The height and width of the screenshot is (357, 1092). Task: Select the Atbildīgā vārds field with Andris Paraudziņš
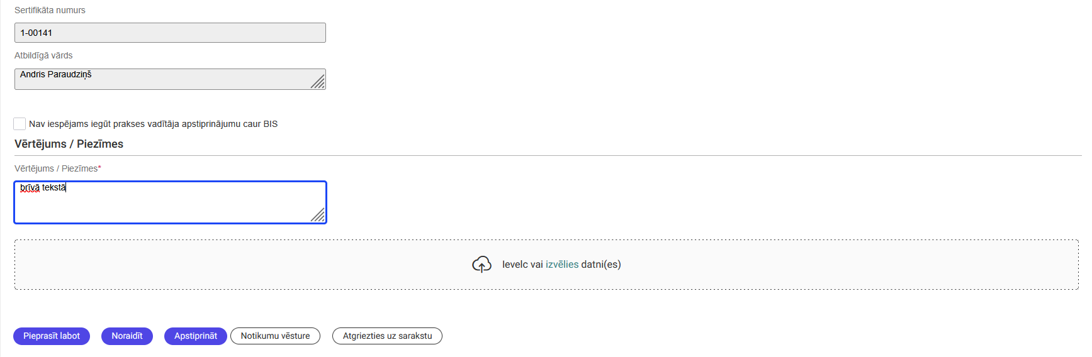coord(164,79)
